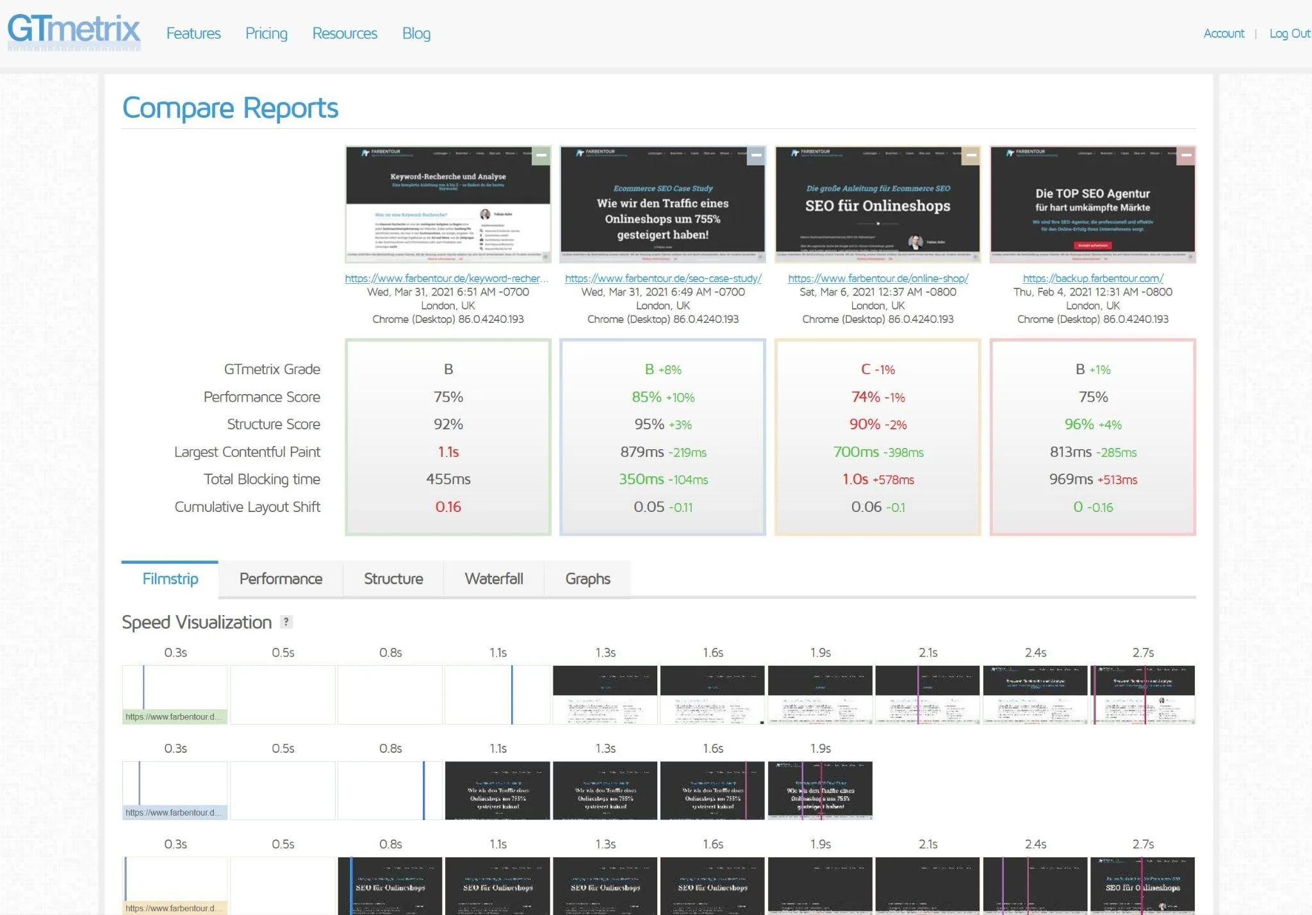Click the Keyword-Recherche page screenshot thumbnail
1312x915 pixels.
[448, 204]
